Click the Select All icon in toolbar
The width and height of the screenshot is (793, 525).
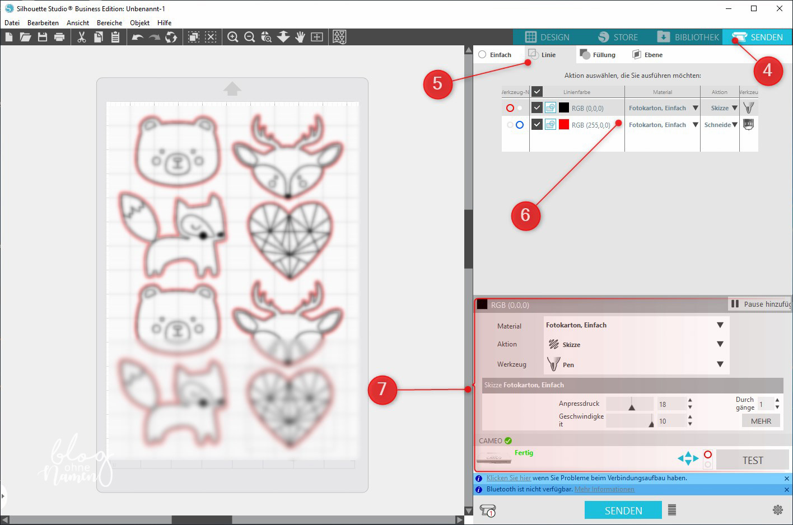pyautogui.click(x=194, y=37)
